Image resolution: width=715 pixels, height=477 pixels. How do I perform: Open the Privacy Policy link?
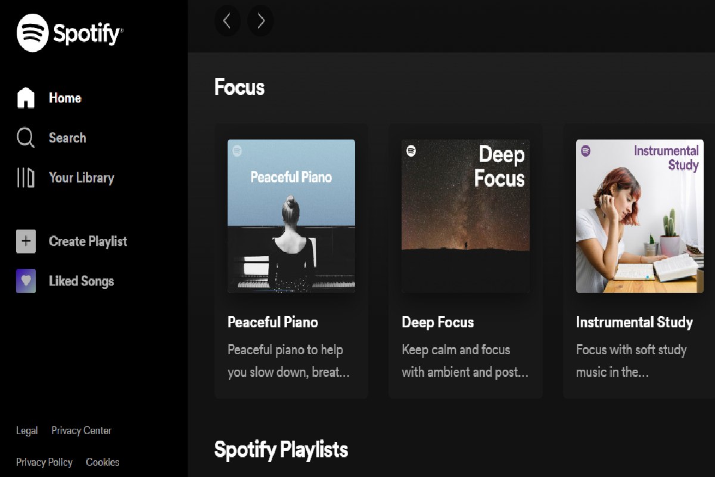pyautogui.click(x=44, y=462)
